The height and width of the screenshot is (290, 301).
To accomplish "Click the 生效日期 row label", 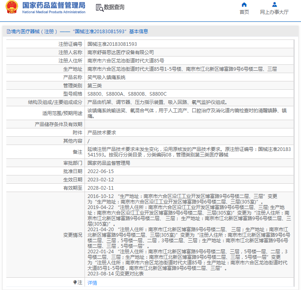I will point(73,179).
